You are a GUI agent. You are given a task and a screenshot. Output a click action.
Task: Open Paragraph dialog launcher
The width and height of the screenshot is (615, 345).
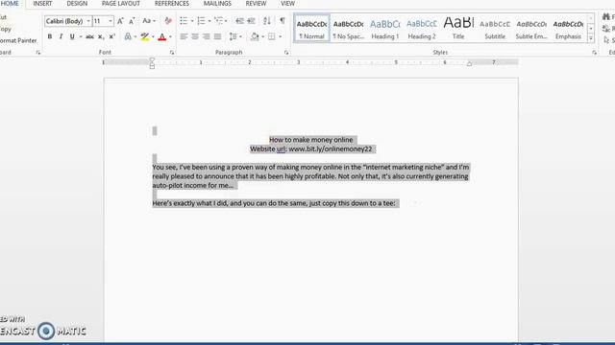(x=286, y=52)
